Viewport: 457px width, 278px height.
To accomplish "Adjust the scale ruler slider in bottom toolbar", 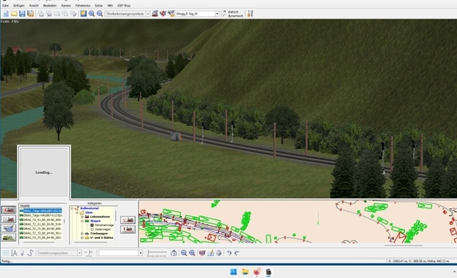I will 157,254.
